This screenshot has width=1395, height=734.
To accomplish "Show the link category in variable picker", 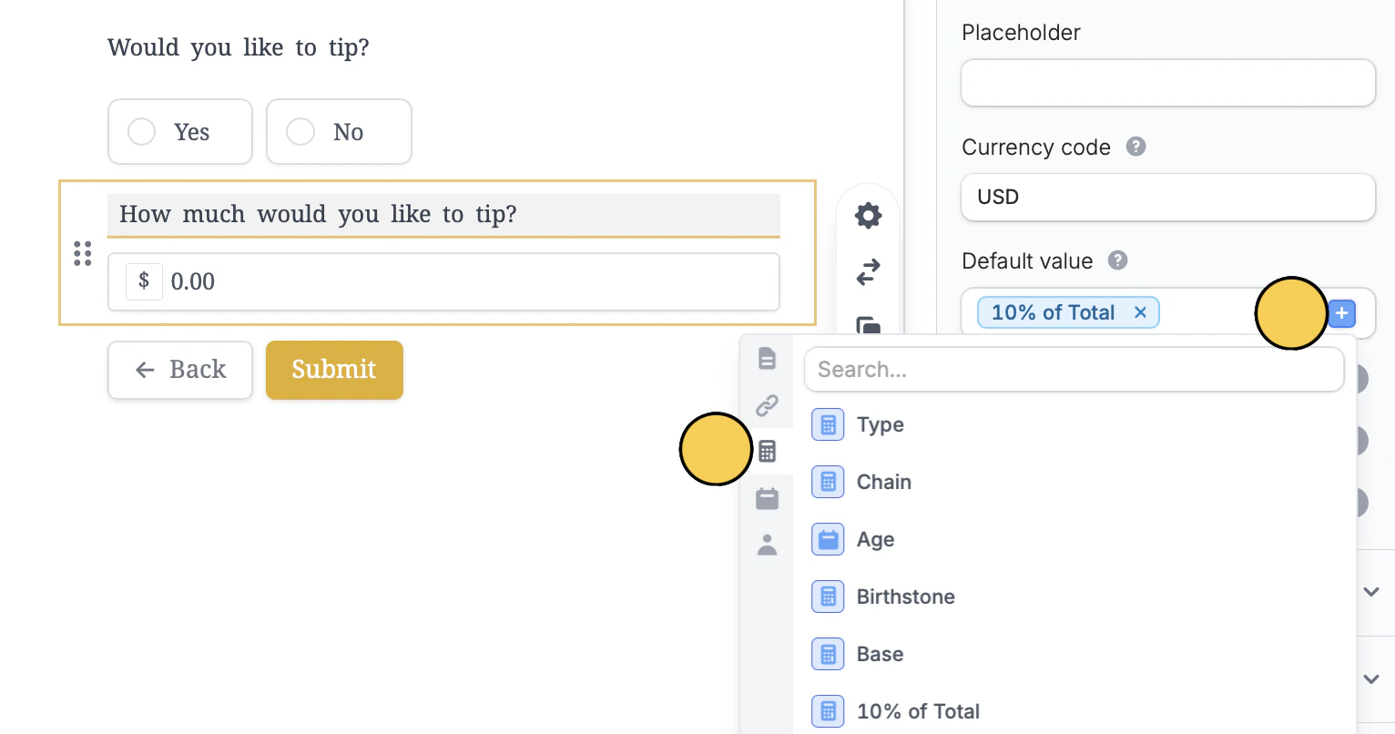I will tap(767, 404).
